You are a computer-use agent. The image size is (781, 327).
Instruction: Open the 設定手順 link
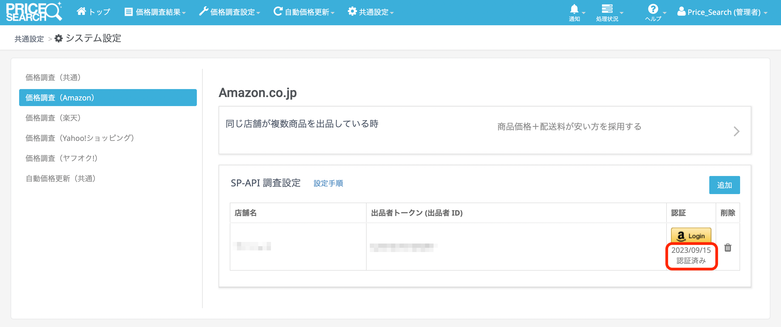(328, 183)
